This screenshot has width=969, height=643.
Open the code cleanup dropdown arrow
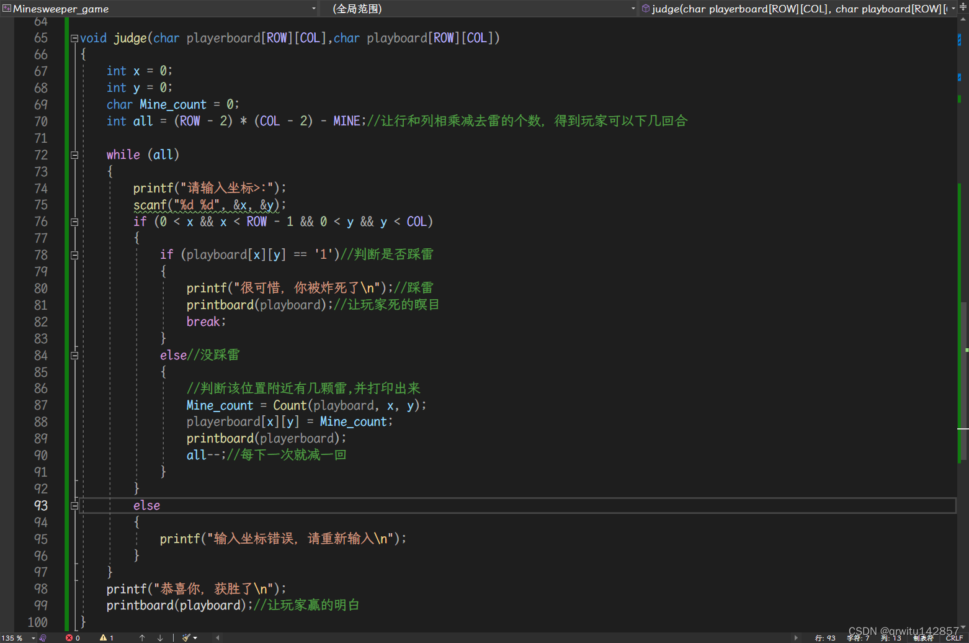[195, 638]
